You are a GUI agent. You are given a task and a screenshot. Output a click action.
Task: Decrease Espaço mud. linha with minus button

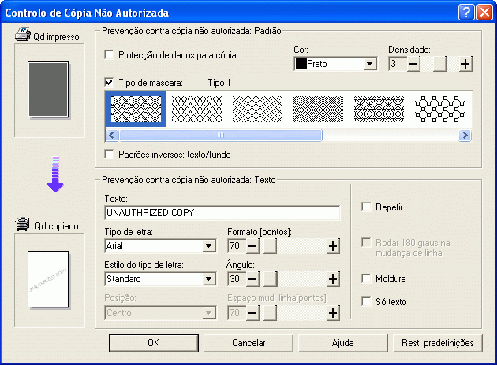(x=252, y=313)
